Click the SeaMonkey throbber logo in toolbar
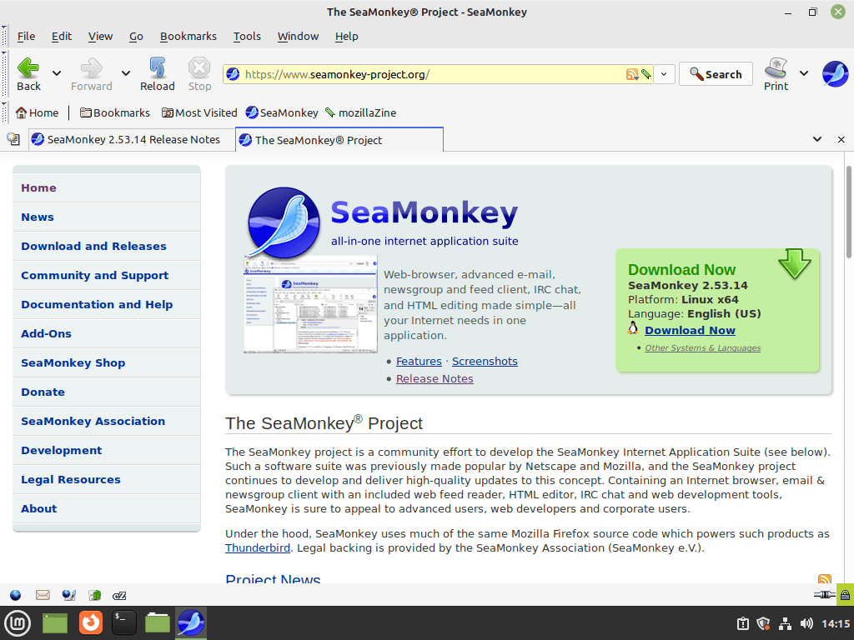Viewport: 854px width, 640px height. click(x=835, y=74)
